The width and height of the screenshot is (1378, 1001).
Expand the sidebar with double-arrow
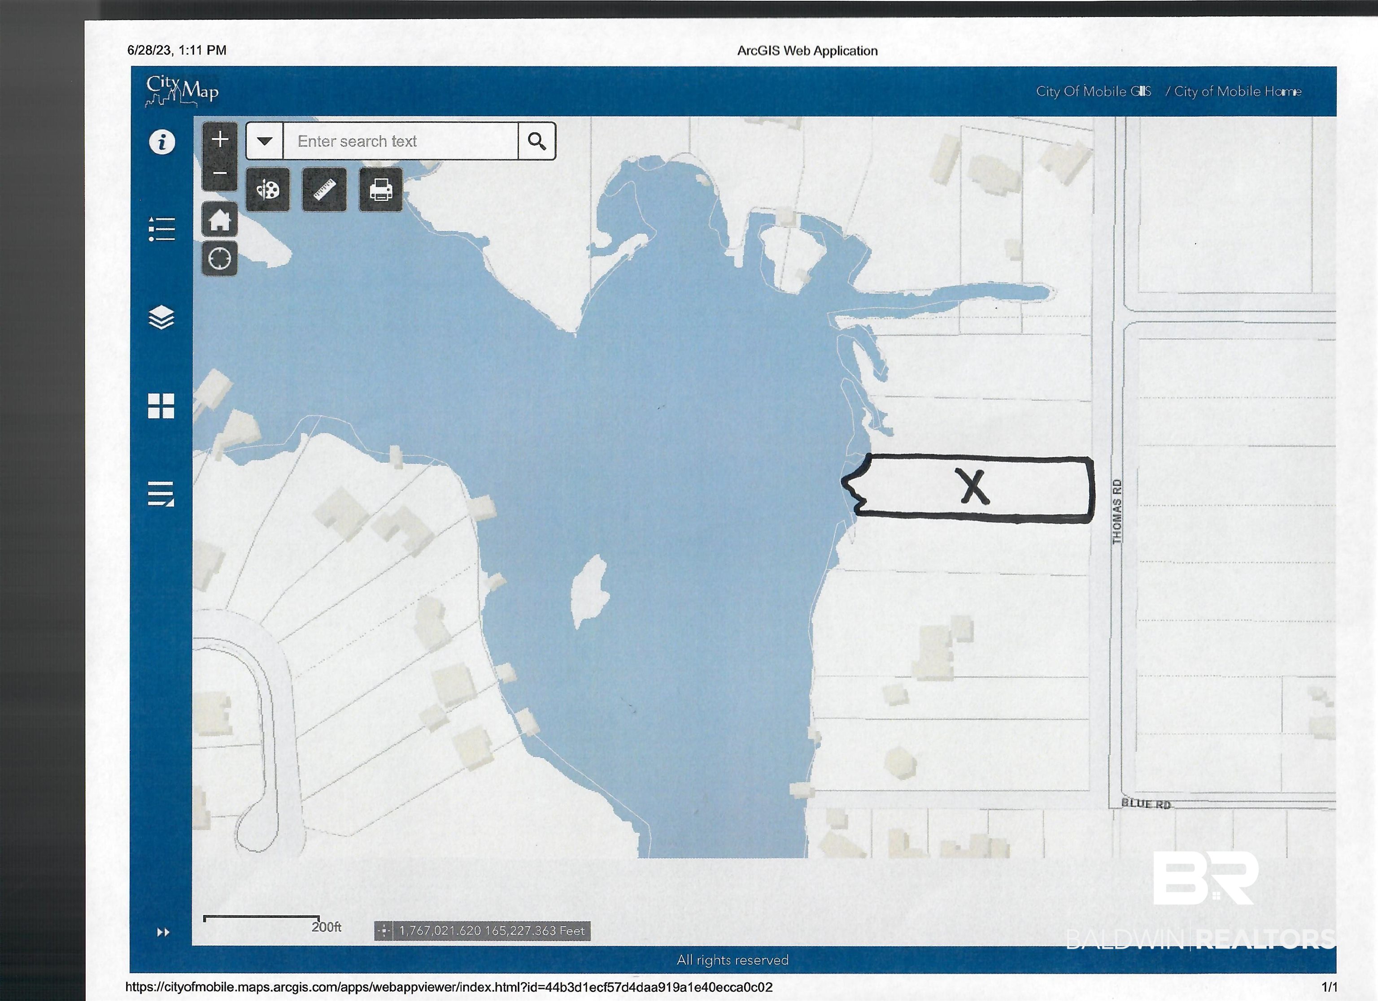(x=163, y=932)
